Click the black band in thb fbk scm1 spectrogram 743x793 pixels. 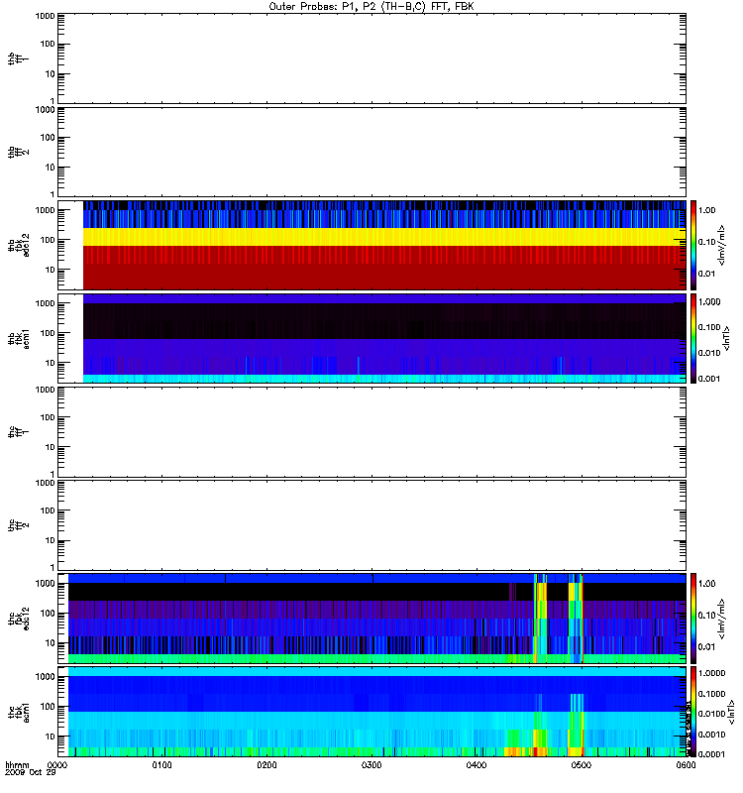pyautogui.click(x=384, y=320)
